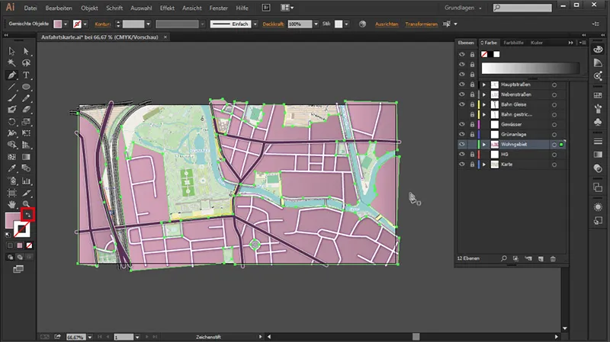610x342 pixels.
Task: Select the Column Graph tool
Action: 26,181
